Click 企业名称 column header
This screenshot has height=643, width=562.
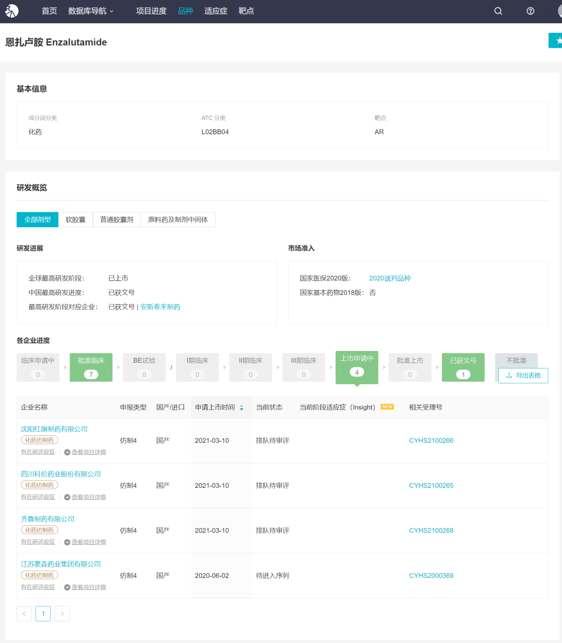coord(34,407)
